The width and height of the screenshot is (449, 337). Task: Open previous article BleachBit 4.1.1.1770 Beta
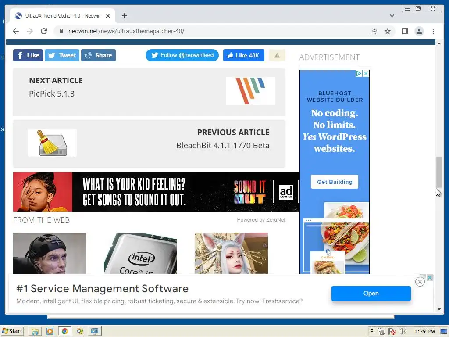coord(223,146)
